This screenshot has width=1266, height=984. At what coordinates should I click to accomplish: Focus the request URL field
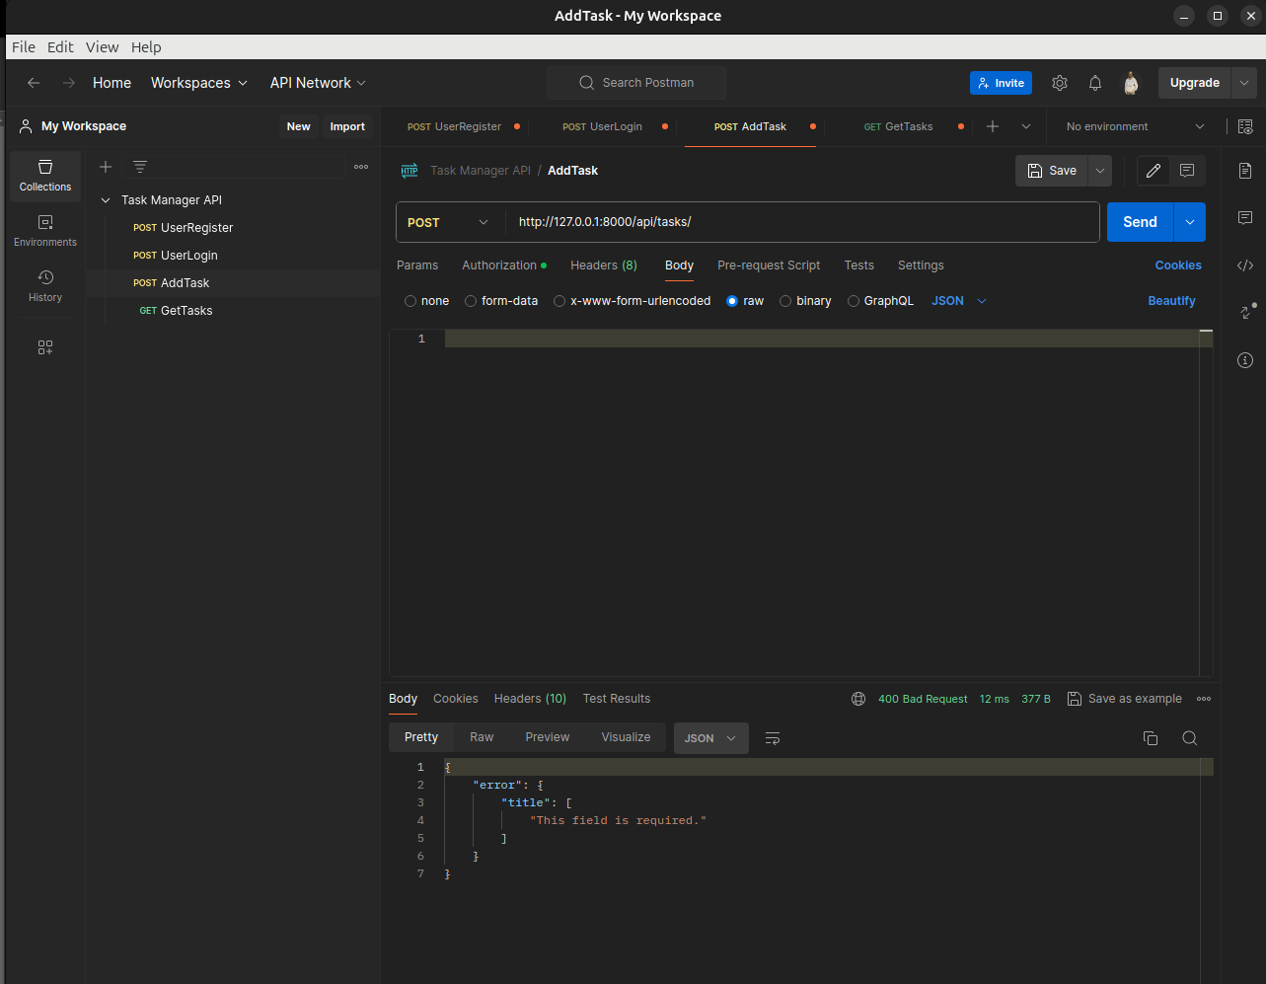click(x=802, y=222)
